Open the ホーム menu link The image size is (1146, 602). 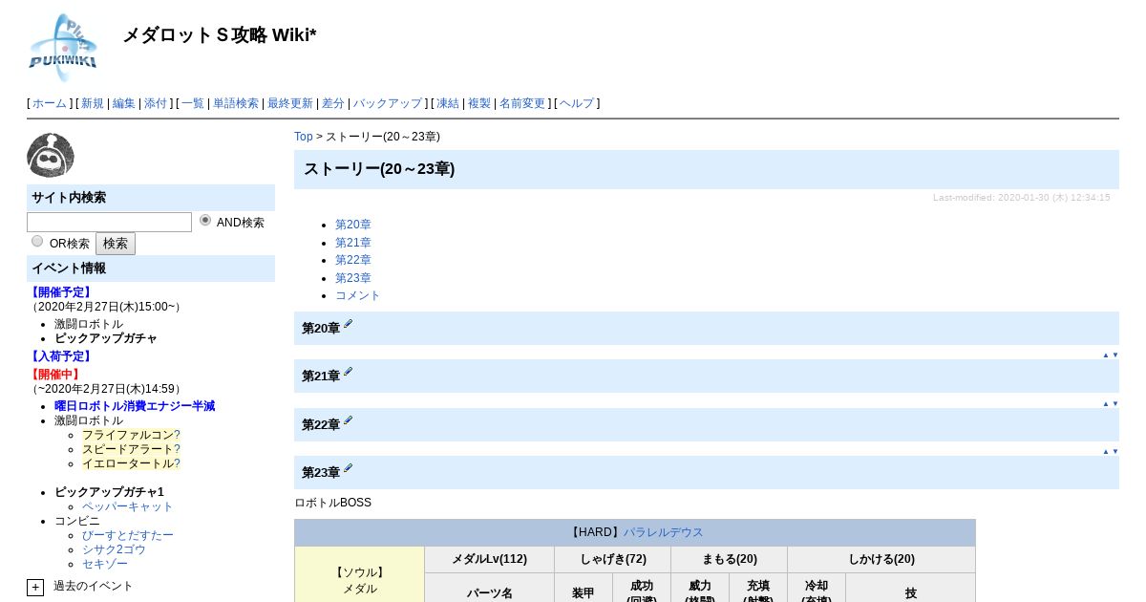[50, 103]
